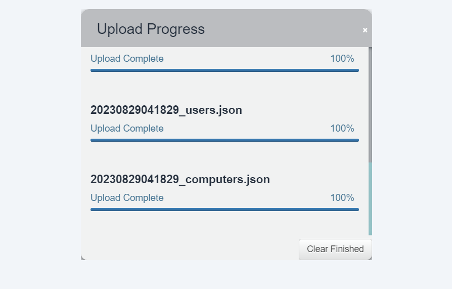The width and height of the screenshot is (452, 289).
Task: Click the computers.json upload progress bar
Action: [224, 210]
